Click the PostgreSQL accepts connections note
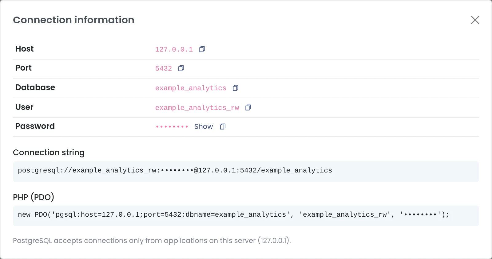The width and height of the screenshot is (492, 259). click(152, 241)
